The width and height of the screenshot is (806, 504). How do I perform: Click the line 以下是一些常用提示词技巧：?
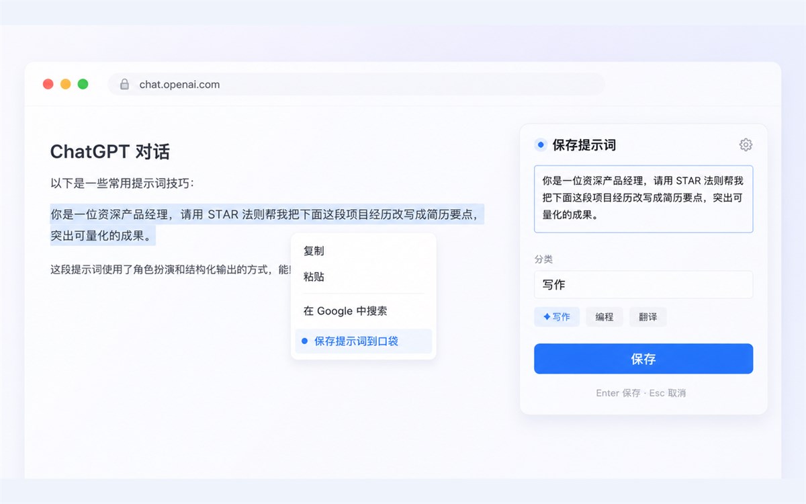click(122, 183)
